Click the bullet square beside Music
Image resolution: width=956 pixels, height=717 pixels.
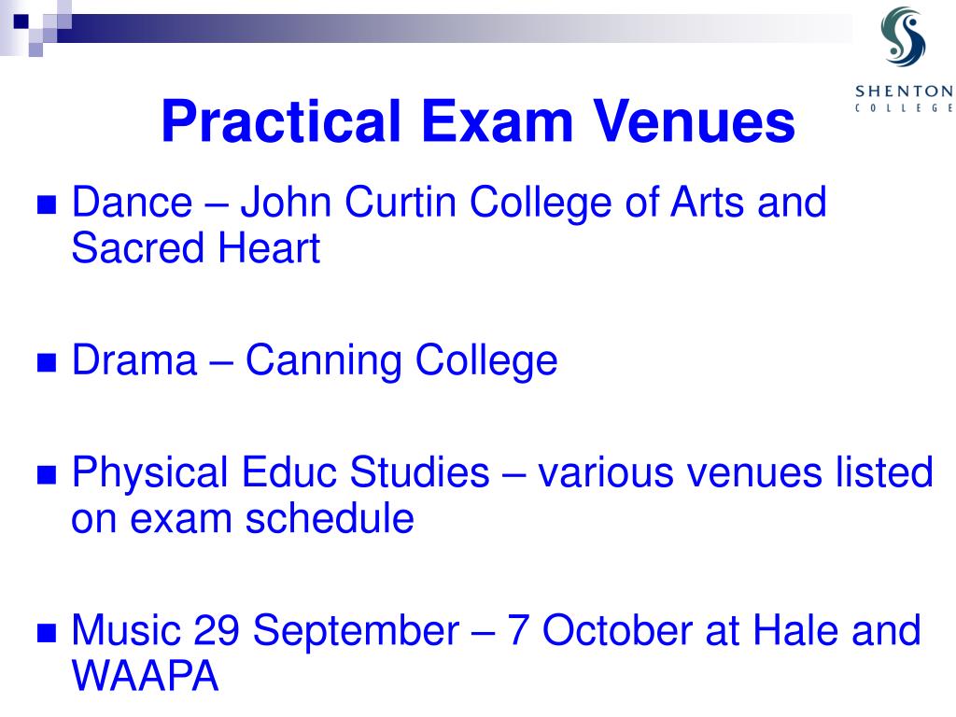click(47, 633)
